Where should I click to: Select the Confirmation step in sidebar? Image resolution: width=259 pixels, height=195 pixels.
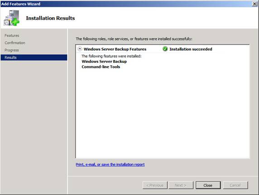15,43
